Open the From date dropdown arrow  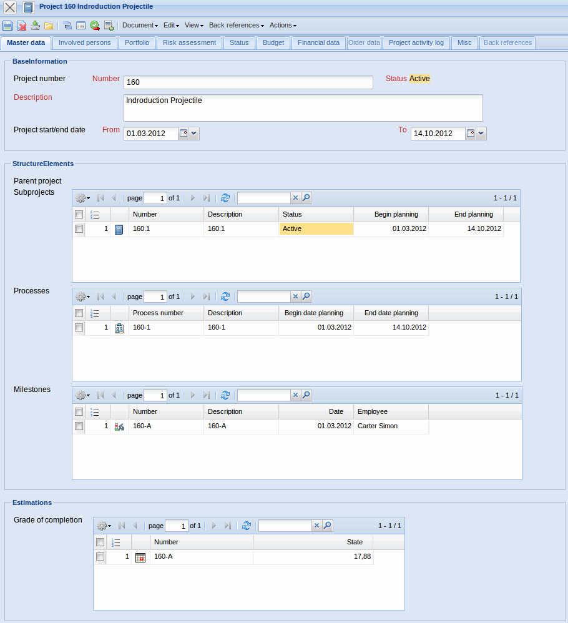point(193,134)
